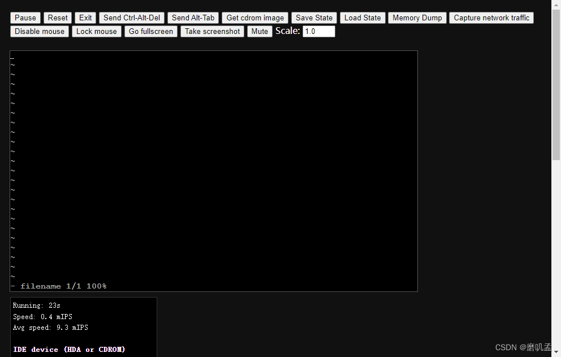Disable the mouse
This screenshot has width=561, height=357.
point(39,31)
